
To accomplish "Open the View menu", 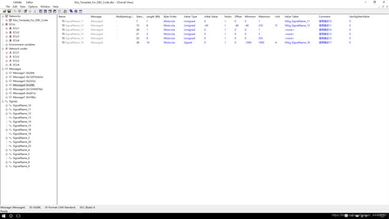I will pos(23,7).
